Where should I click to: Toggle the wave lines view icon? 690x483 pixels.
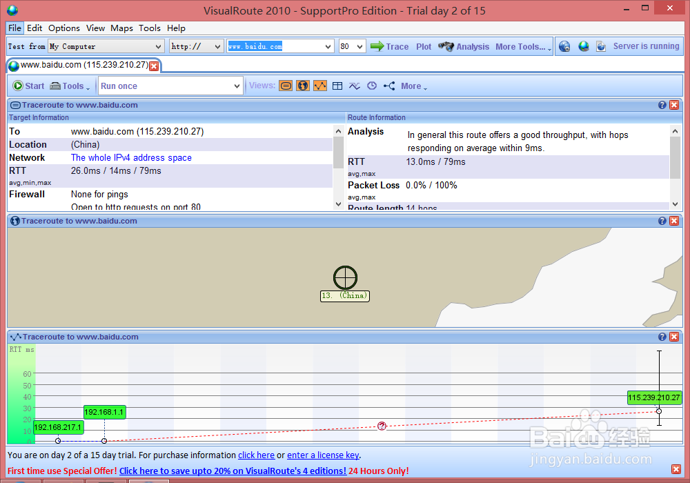click(x=355, y=86)
